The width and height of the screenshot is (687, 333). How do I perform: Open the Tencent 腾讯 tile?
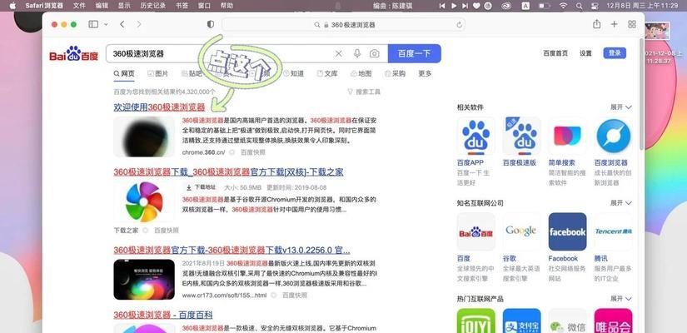(613, 231)
